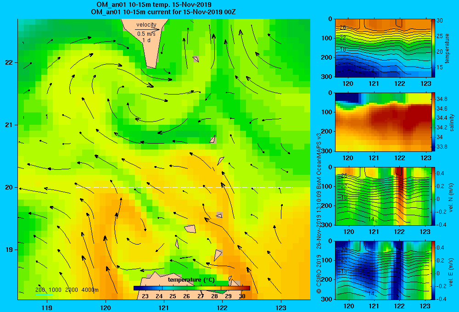Click the cyan 200m contour sample line
The image size is (459, 312).
45,295
